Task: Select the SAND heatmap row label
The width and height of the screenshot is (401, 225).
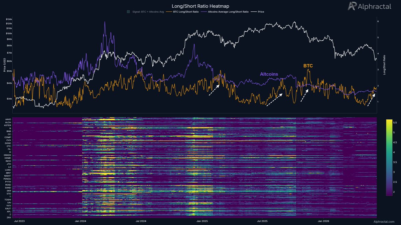Action: tap(8, 188)
